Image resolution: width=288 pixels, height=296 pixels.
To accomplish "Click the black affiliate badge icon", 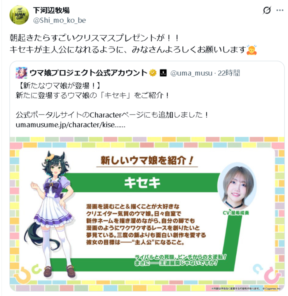I will [163, 73].
